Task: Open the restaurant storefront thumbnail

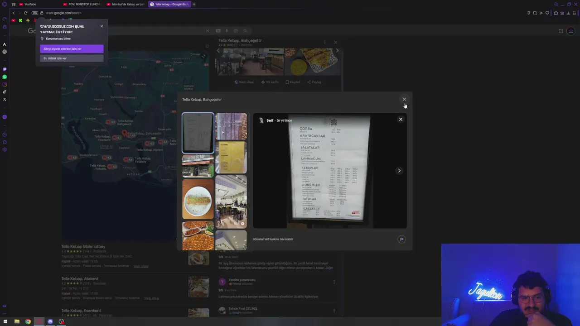Action: [198, 166]
